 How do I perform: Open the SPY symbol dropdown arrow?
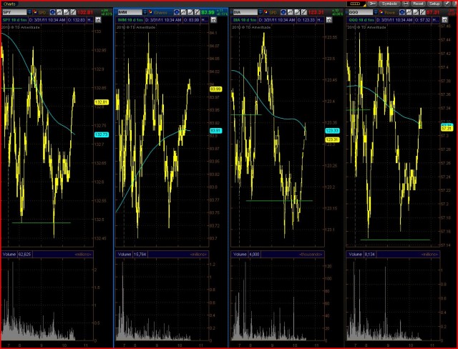coord(29,12)
